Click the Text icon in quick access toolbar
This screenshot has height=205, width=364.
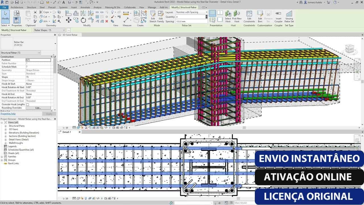coord(64,2)
